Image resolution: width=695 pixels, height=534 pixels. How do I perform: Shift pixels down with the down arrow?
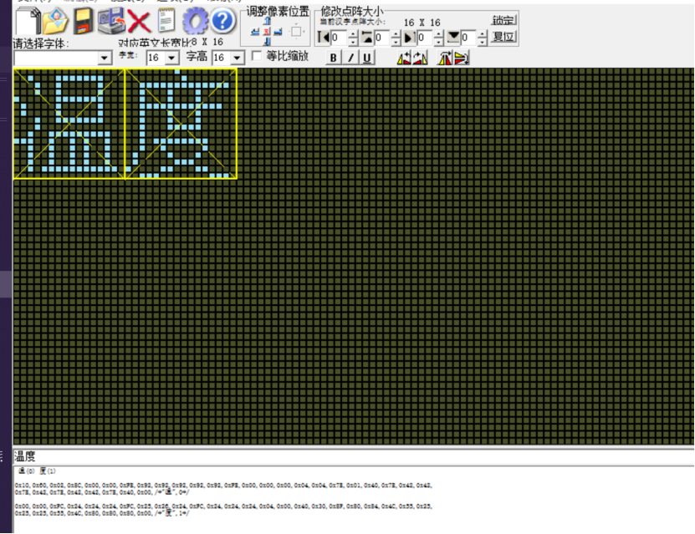[267, 41]
